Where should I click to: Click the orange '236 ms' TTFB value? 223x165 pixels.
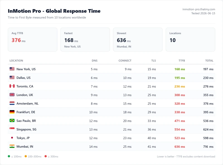point(180,86)
